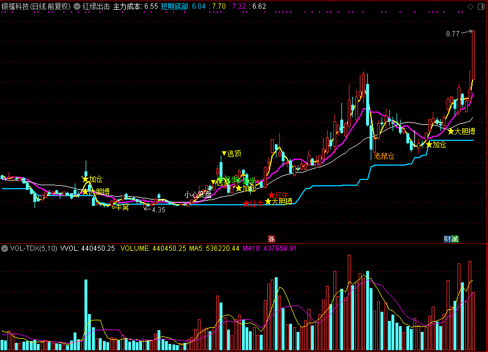The image size is (488, 352).
Task: Select the rightmost 大胆搏 star marker
Action: coord(461,132)
